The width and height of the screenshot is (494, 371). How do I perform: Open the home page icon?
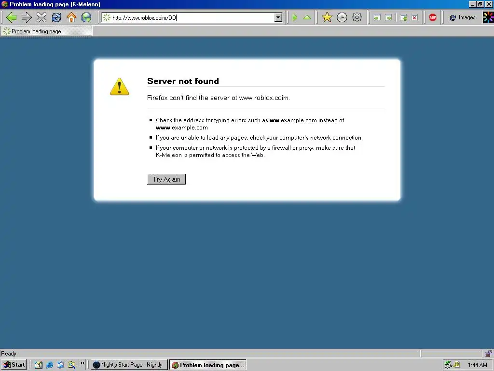[x=71, y=17]
